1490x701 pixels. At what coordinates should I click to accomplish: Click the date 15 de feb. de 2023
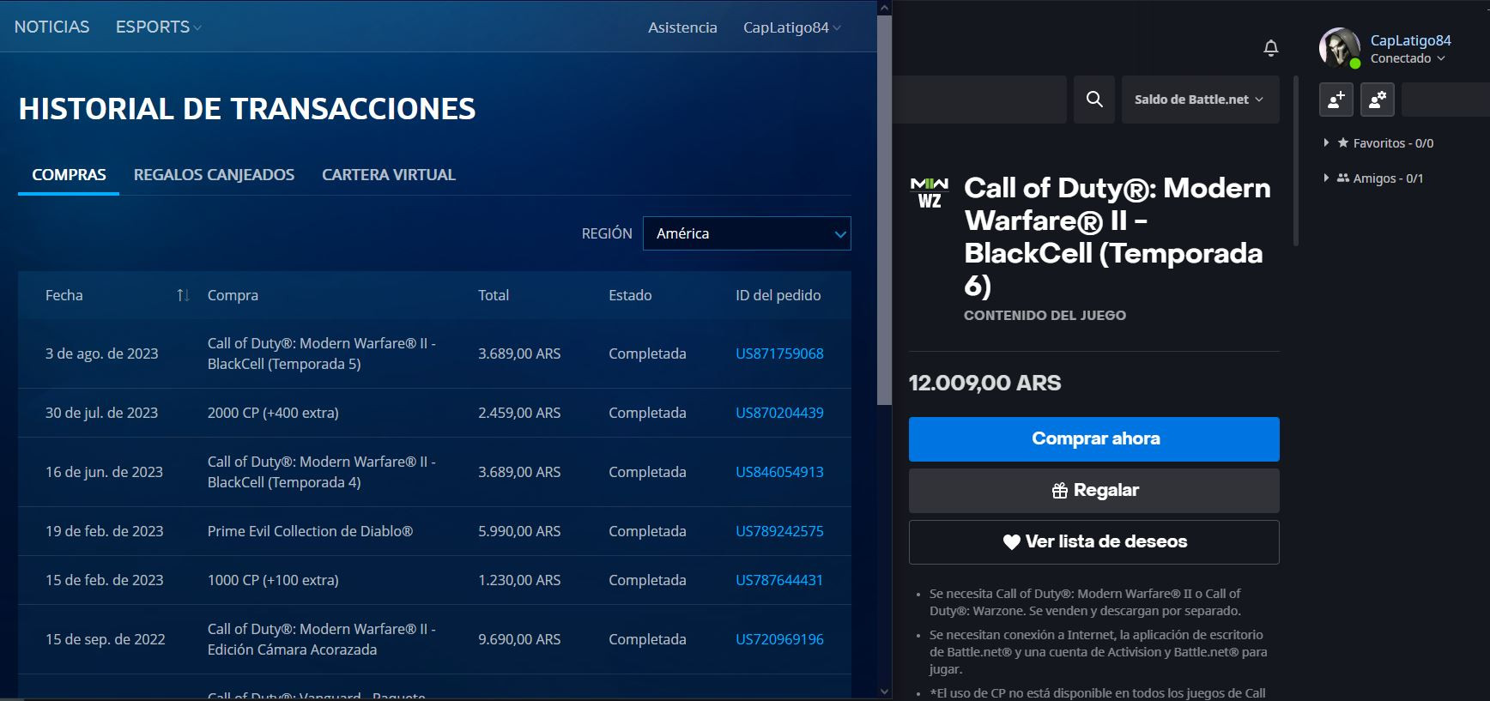104,580
